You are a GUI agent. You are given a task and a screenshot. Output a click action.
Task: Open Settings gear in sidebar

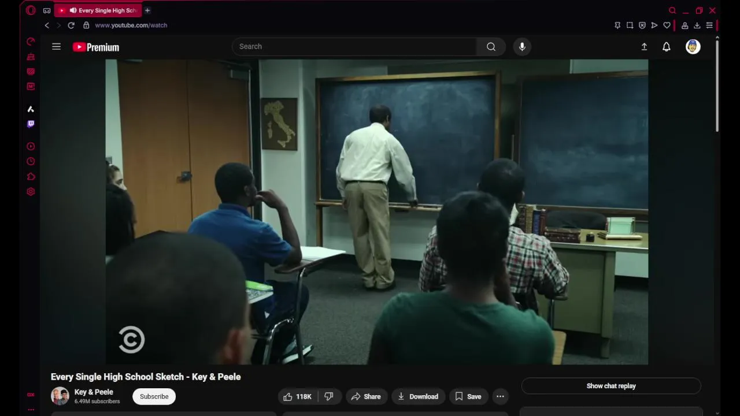click(x=31, y=192)
